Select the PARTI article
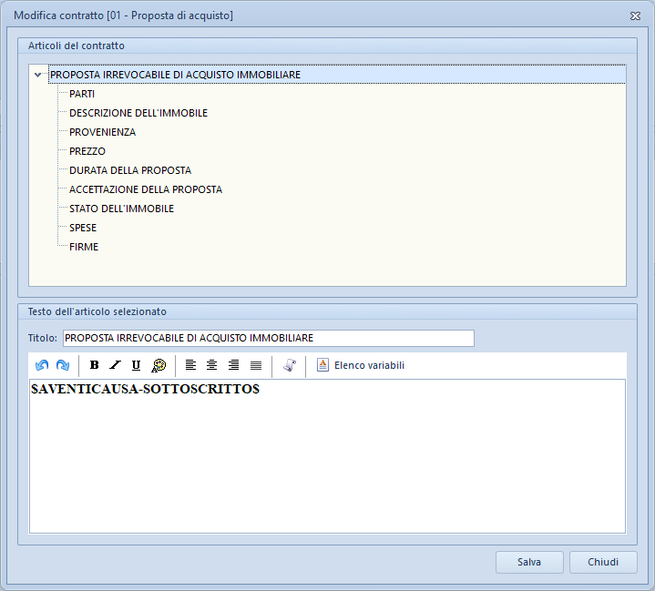 tap(82, 94)
